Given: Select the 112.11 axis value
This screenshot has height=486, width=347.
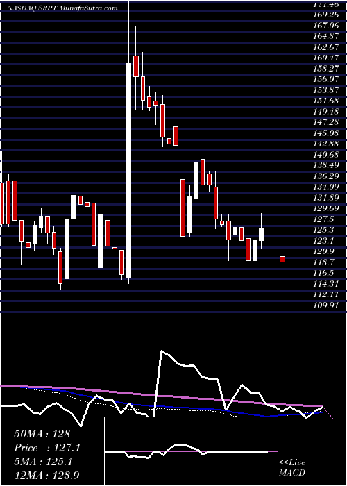Looking at the screenshot, I should [327, 294].
